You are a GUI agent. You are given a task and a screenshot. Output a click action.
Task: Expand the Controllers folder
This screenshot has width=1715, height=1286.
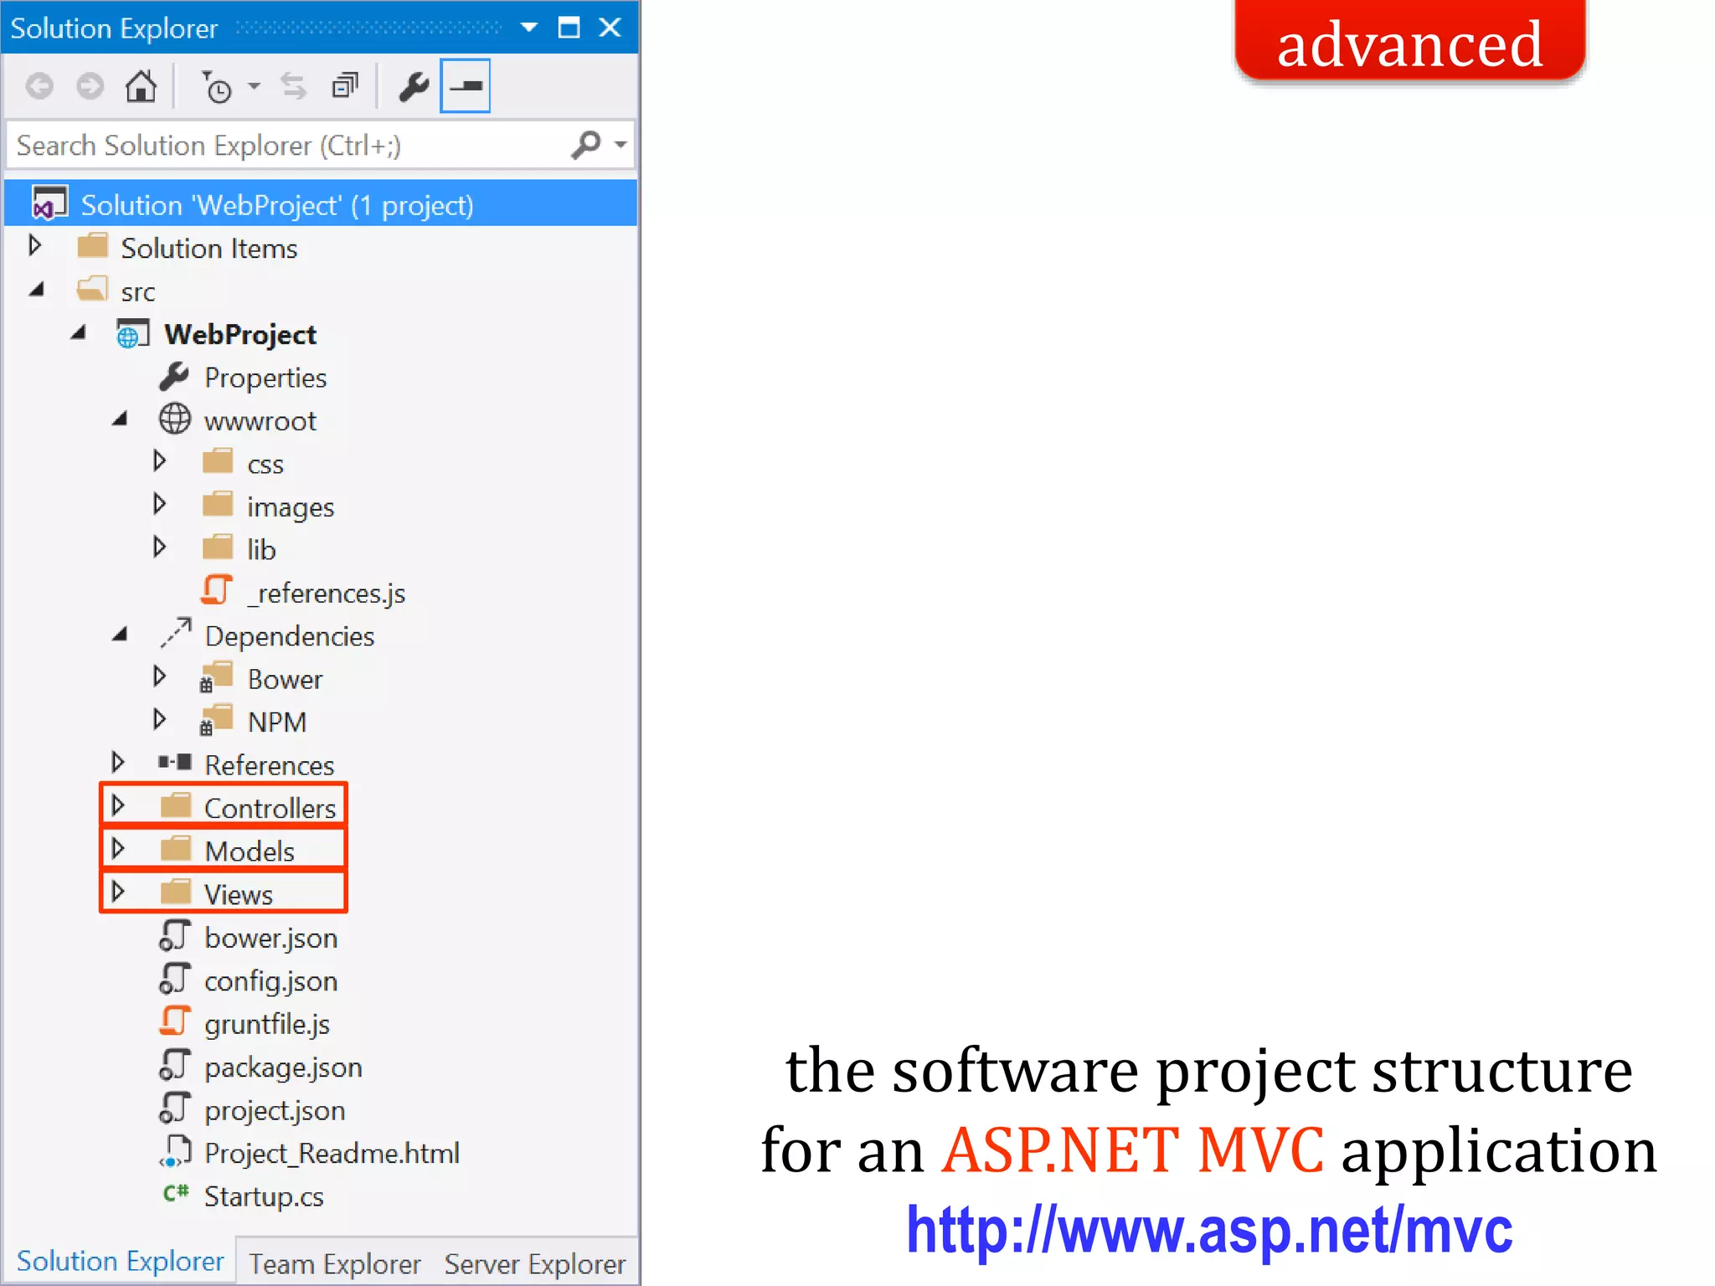tap(118, 805)
